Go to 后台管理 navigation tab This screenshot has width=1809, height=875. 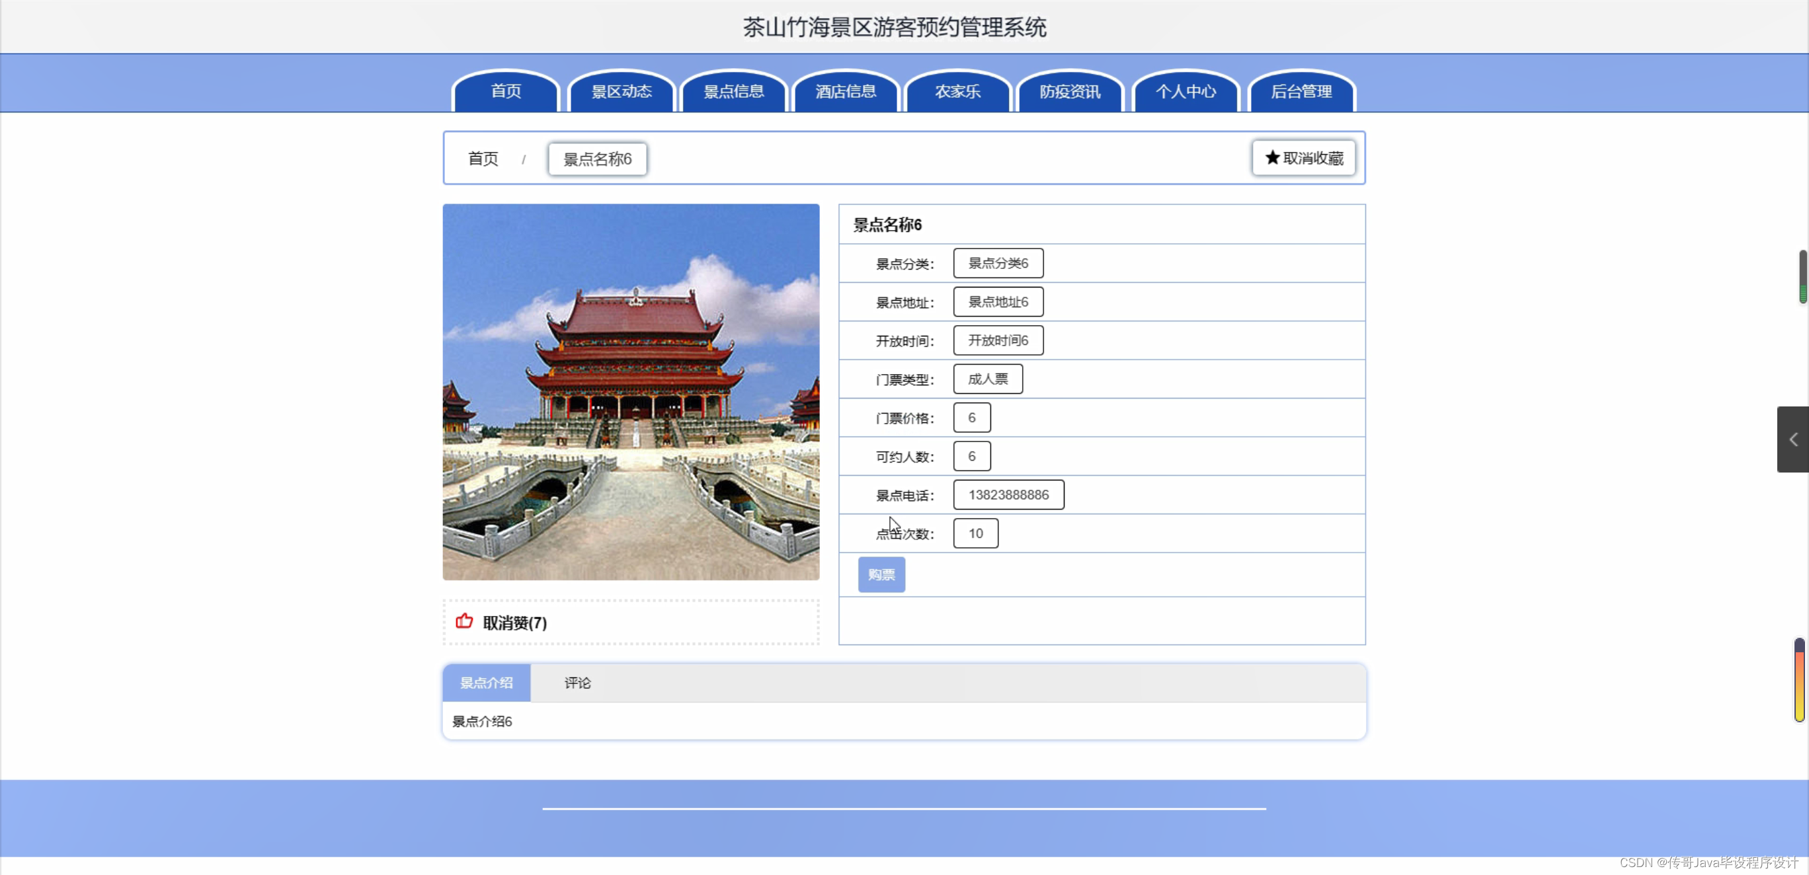click(1301, 92)
